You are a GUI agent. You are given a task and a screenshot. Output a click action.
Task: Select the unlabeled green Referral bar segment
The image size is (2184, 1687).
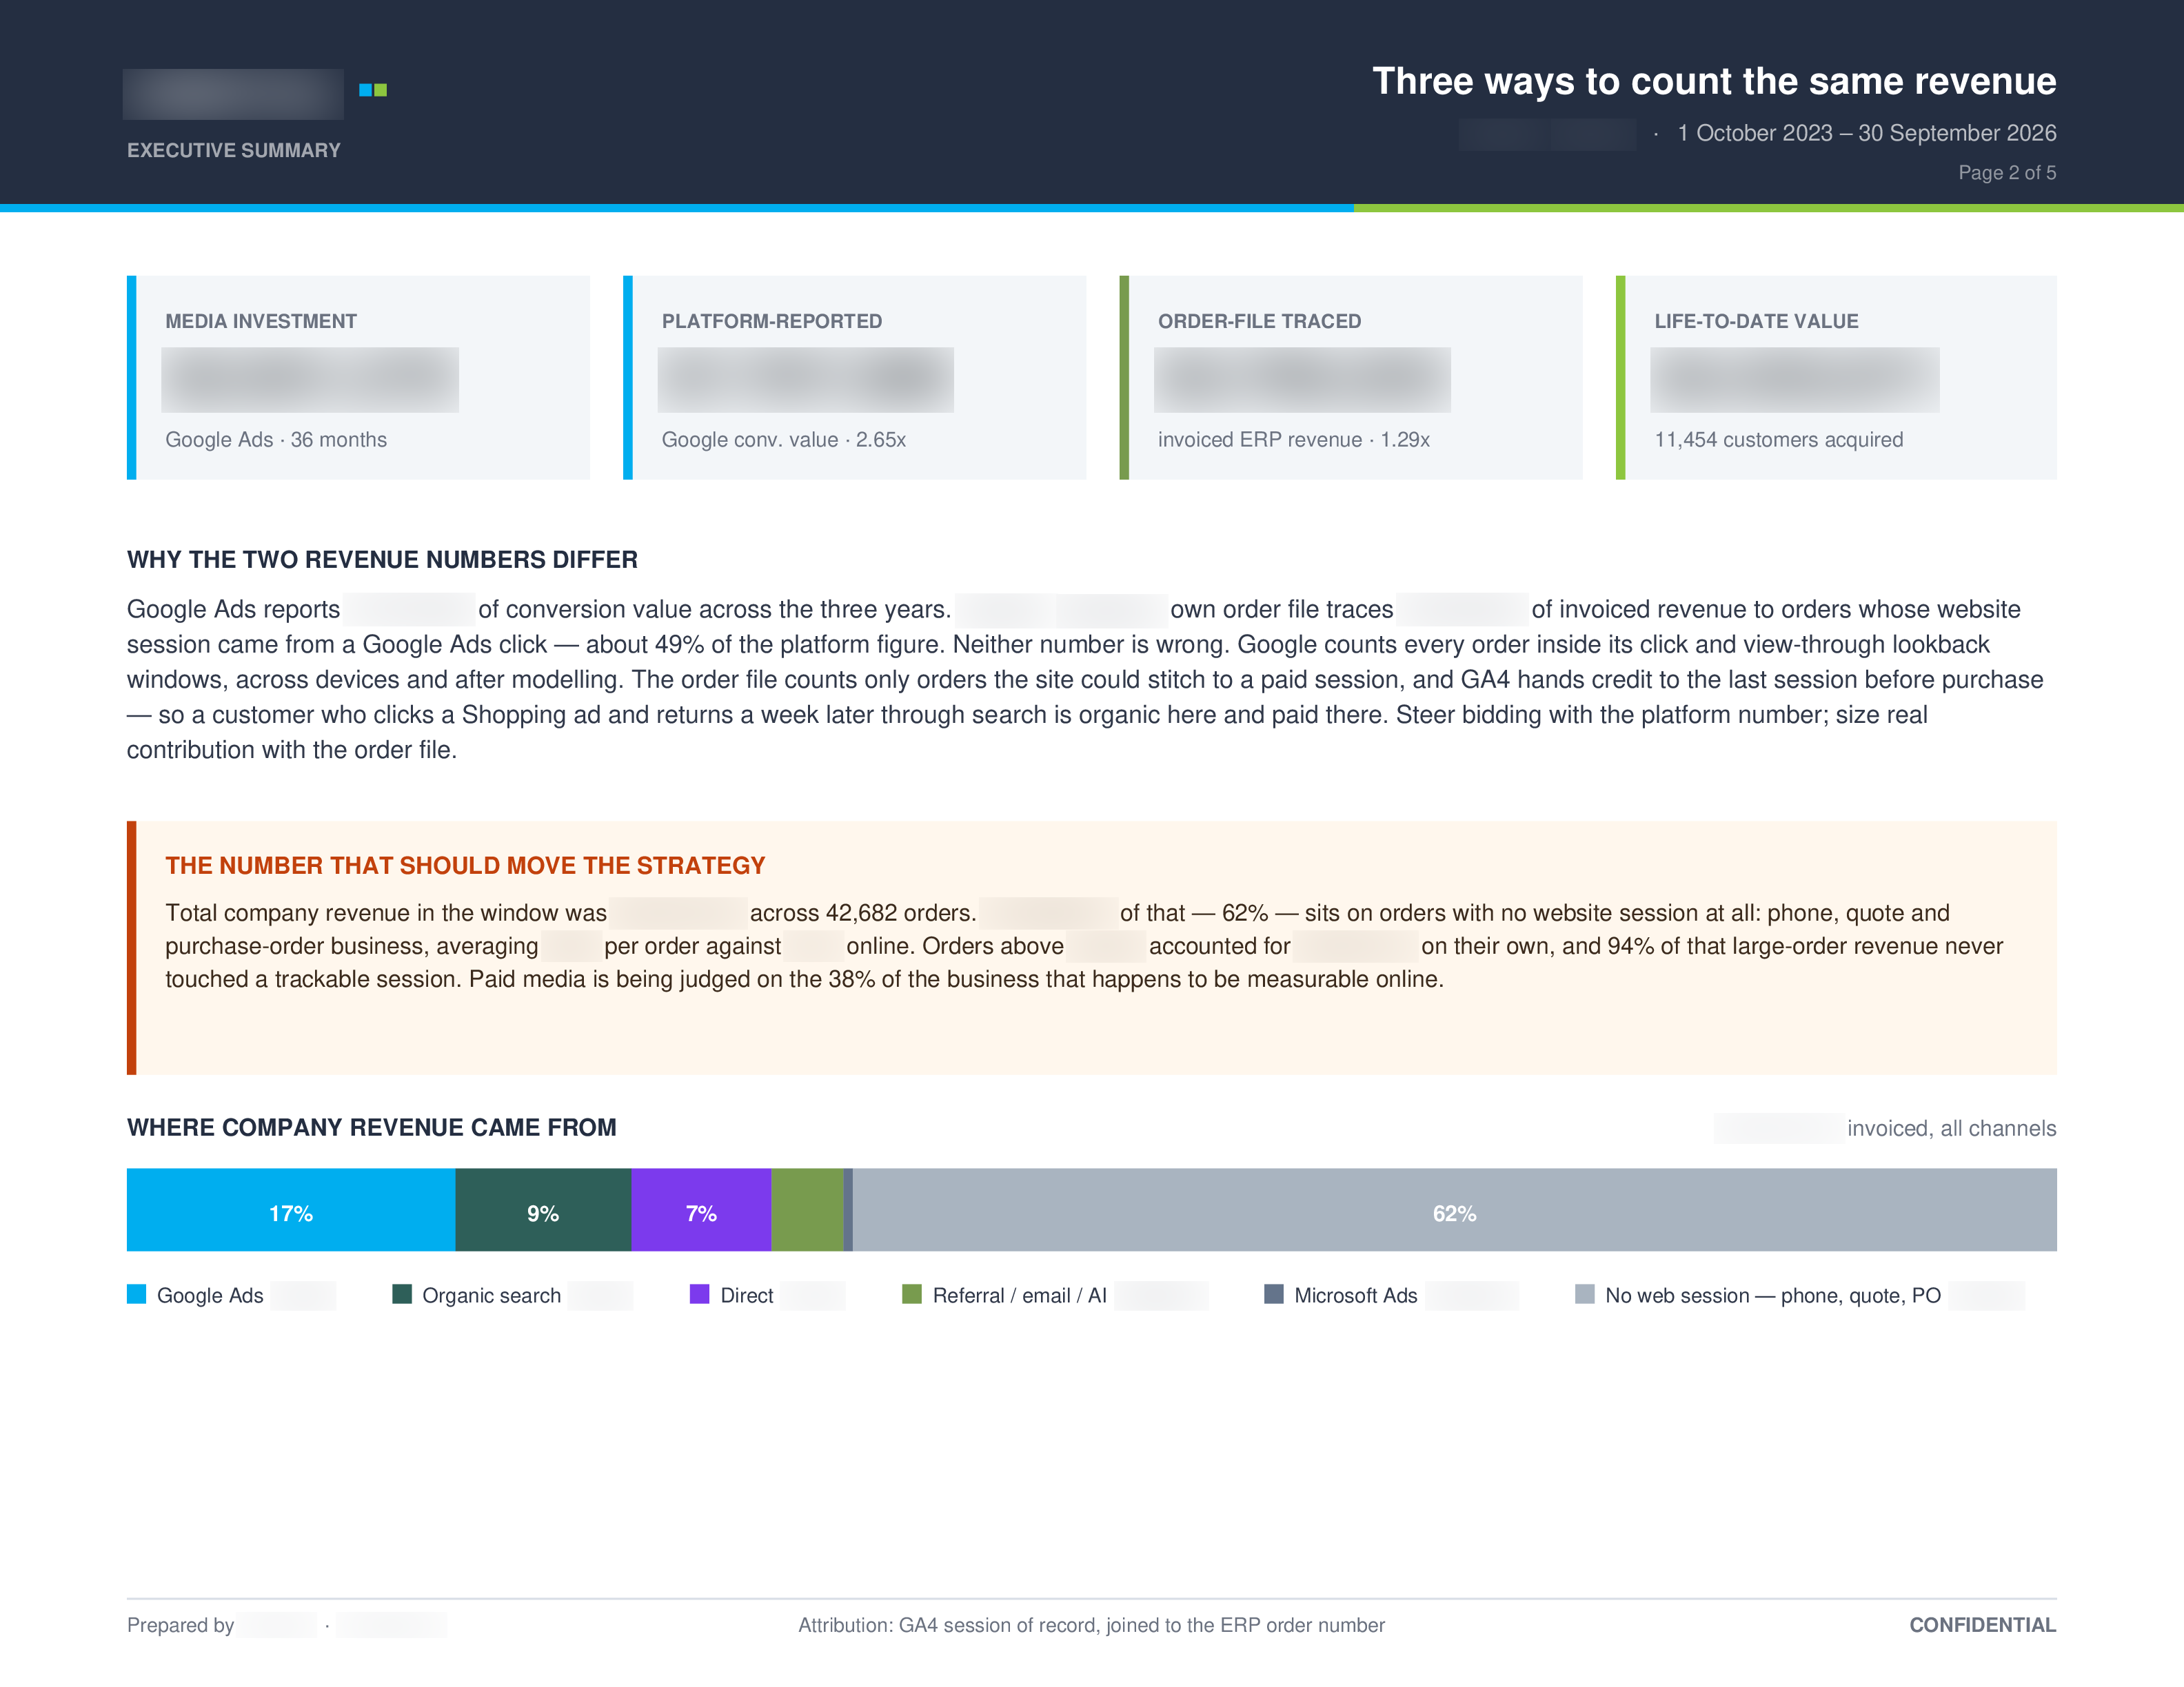pyautogui.click(x=807, y=1209)
